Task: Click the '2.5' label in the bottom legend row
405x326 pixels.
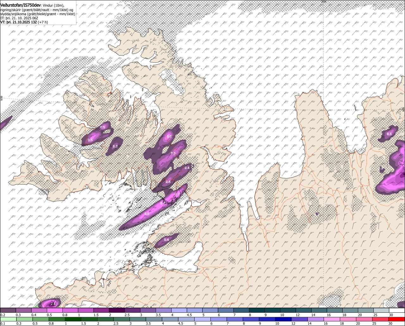Action: [116, 324]
